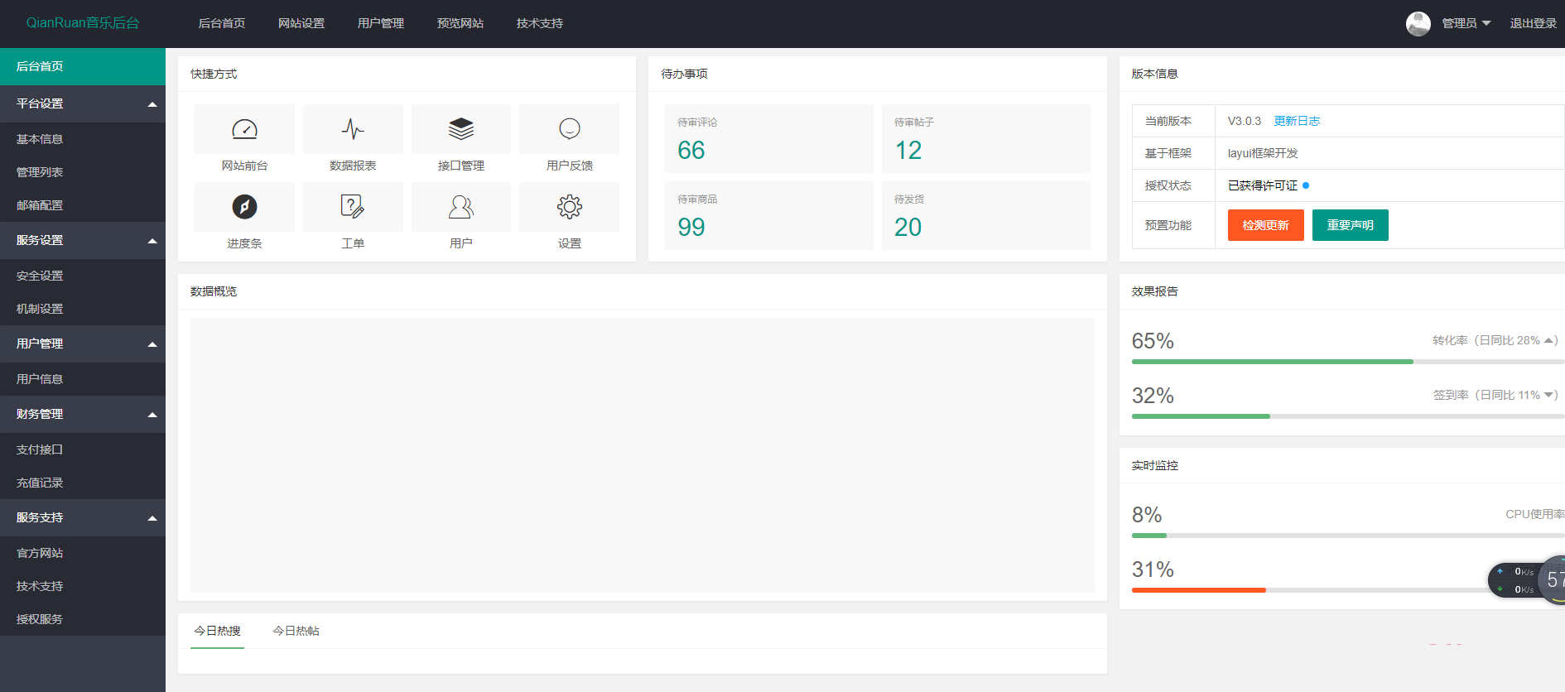Open the 更新日志 link
1565x692 pixels.
[1297, 121]
